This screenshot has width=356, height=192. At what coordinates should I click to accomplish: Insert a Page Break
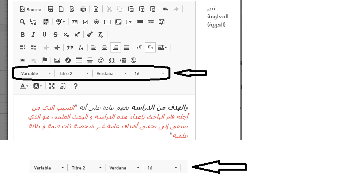(x=123, y=60)
